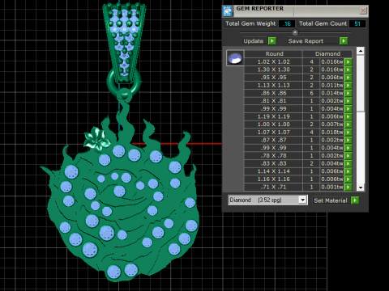389x291 pixels.
Task: Click the 0.011tw weight value
Action: [332, 85]
